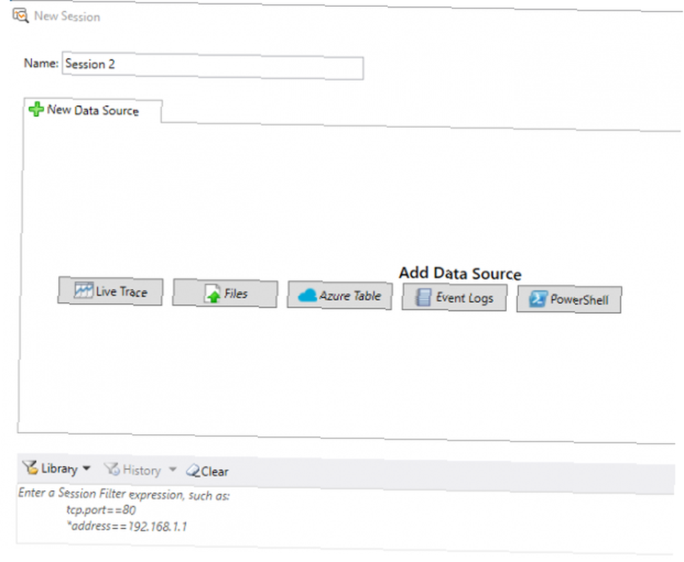Open the filter History menu

(140, 470)
